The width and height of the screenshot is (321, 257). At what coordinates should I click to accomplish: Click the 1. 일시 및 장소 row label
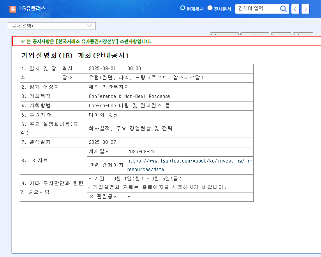pos(41,73)
